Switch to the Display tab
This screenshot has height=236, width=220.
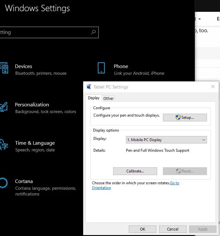[94, 98]
